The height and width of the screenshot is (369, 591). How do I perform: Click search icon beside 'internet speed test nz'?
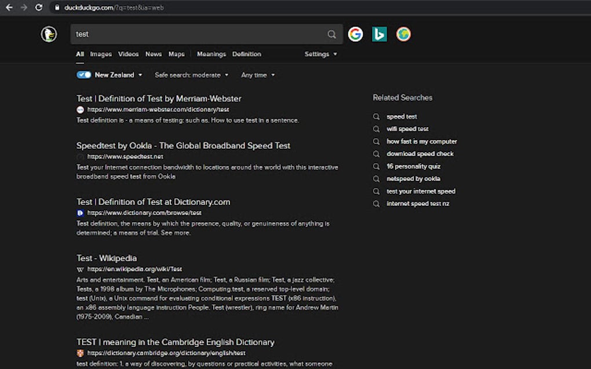(x=376, y=204)
